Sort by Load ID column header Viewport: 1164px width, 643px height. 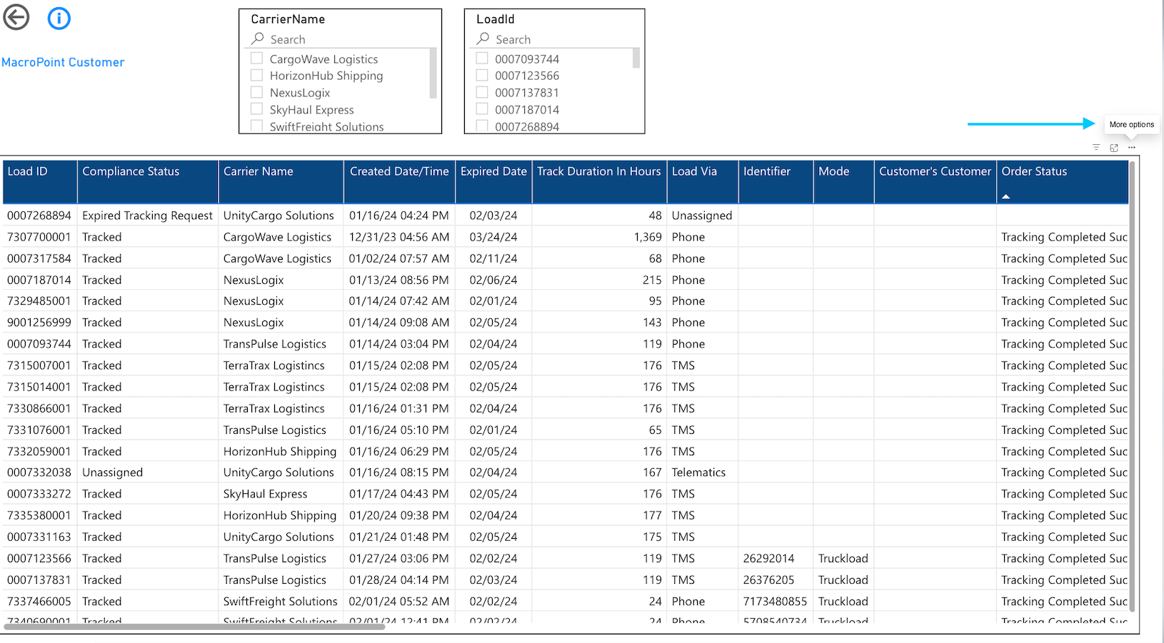40,182
